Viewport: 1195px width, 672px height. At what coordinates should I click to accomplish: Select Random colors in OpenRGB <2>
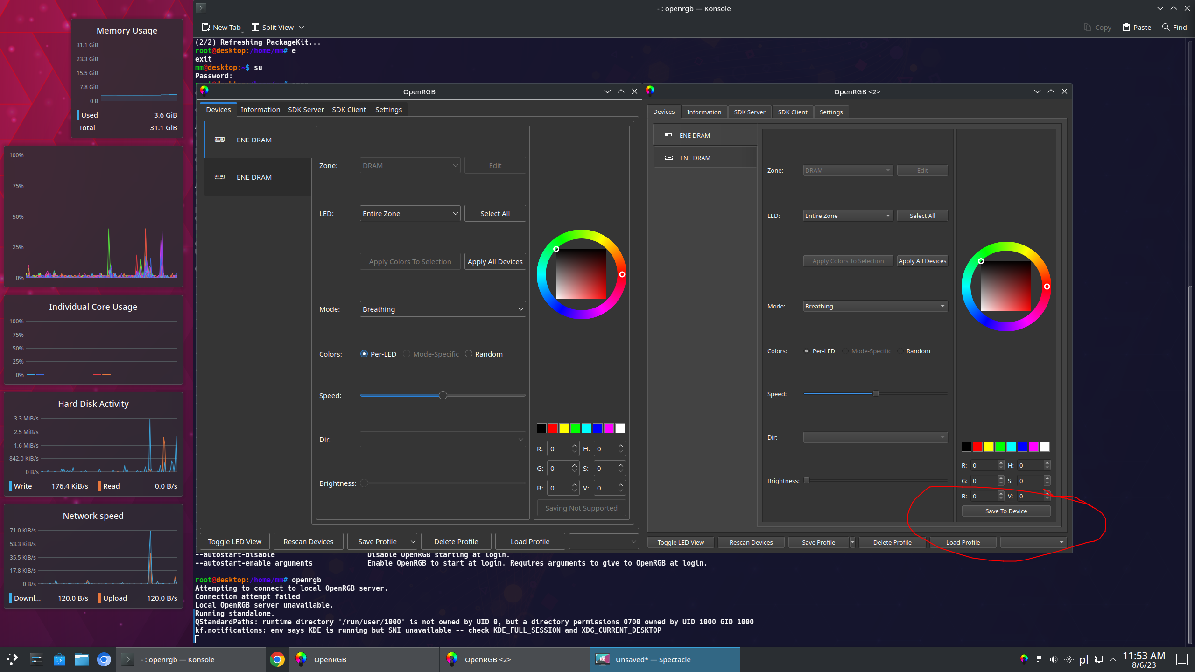tap(914, 351)
